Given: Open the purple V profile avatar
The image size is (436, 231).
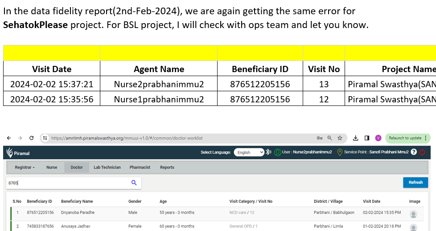Looking at the screenshot, I should [x=378, y=138].
